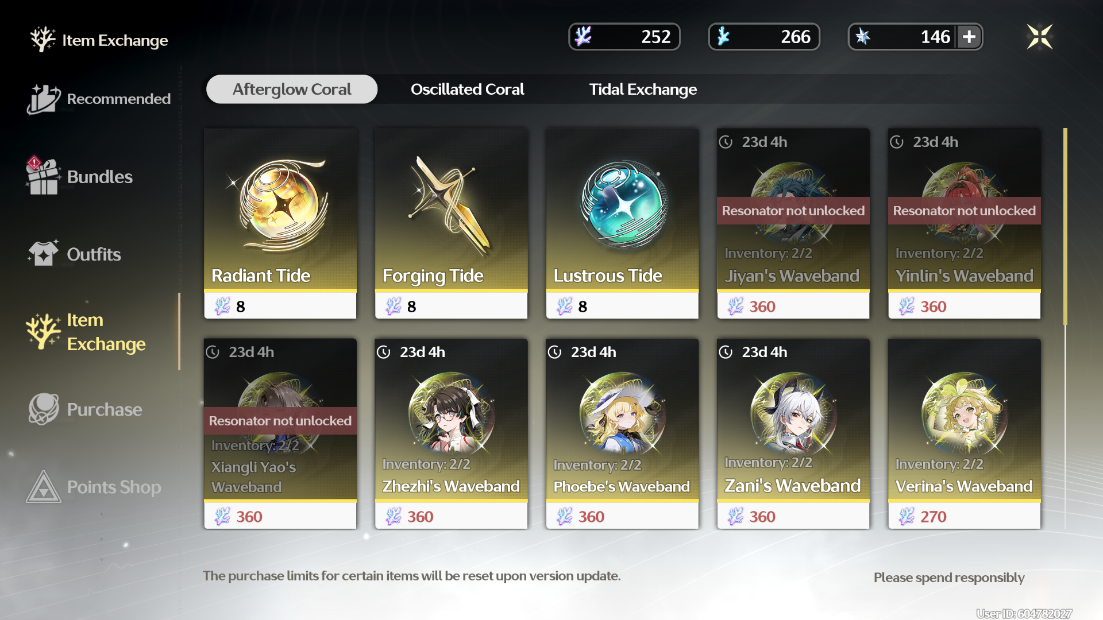Select the Item Exchange sidebar entry
1103x620 pixels.
pos(86,332)
